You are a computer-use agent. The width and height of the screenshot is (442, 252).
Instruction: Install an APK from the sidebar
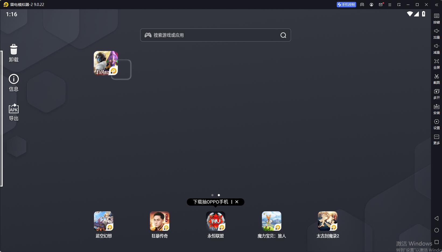pos(436,107)
